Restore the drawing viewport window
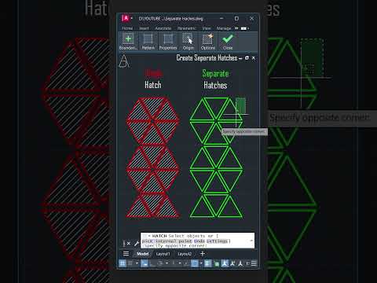 tap(247, 58)
